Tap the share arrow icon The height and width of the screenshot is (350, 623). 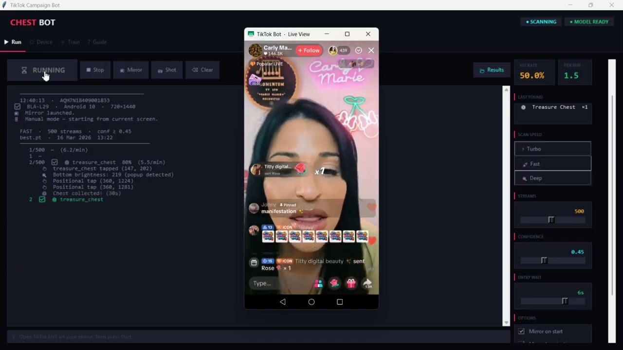(x=367, y=283)
